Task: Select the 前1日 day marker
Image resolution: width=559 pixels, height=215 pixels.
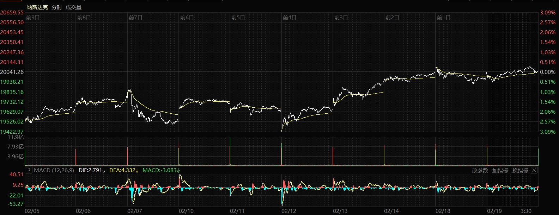Action: click(x=444, y=18)
